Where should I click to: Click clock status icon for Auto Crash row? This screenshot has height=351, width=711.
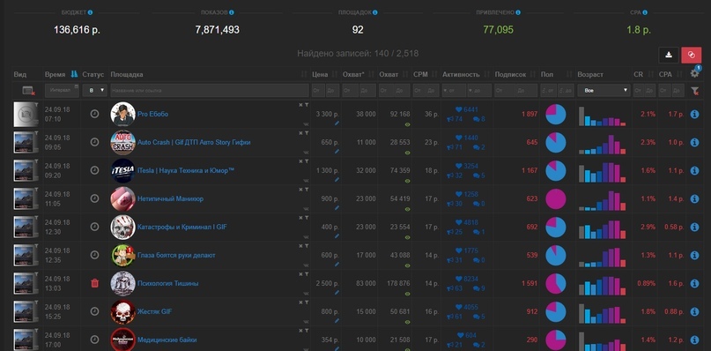(95, 142)
